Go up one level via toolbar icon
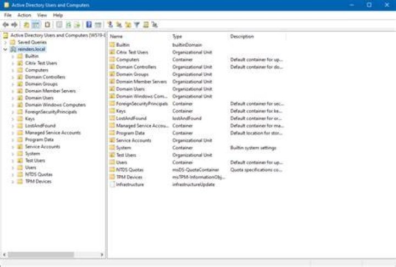The height and width of the screenshot is (267, 396). (x=26, y=25)
